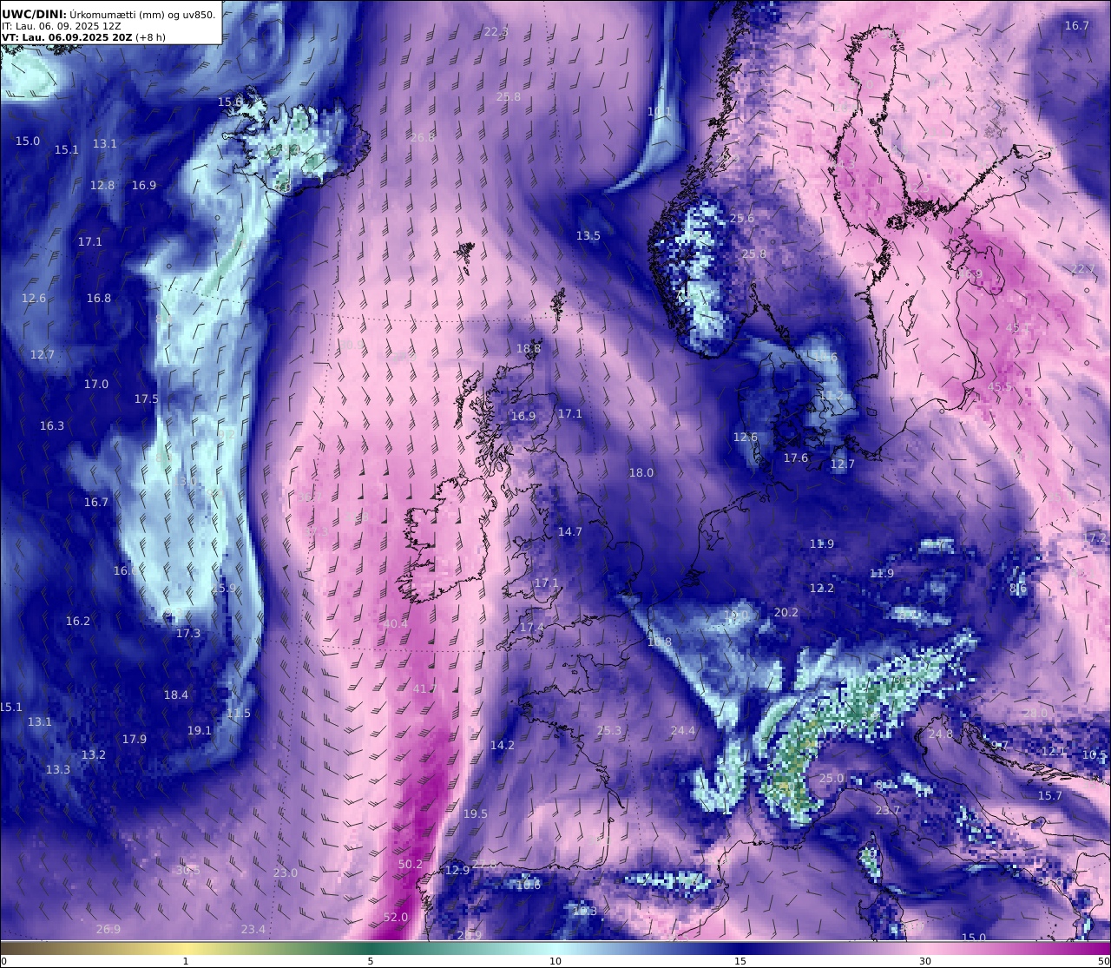Click the map value 17.4
This screenshot has height=968, width=1111.
pyautogui.click(x=532, y=628)
